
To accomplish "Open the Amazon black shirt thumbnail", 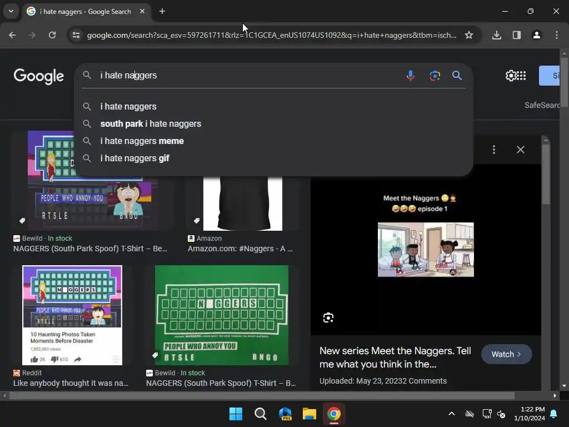I will pos(243,203).
